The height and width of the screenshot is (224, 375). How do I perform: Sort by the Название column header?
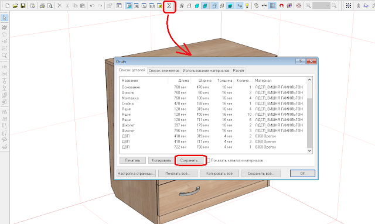pyautogui.click(x=144, y=81)
